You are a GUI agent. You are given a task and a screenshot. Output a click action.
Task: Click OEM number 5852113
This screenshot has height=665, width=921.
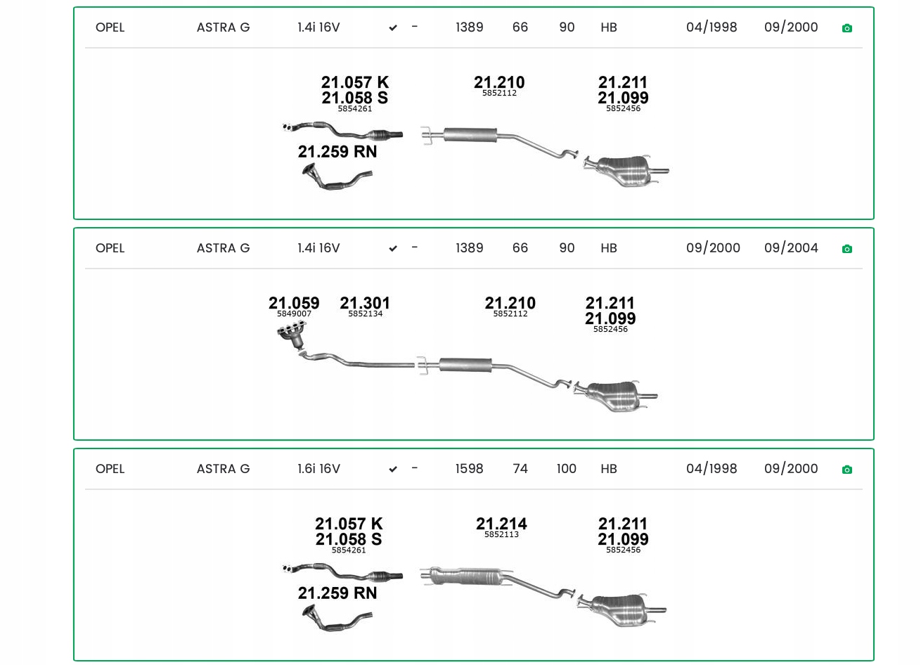501,535
